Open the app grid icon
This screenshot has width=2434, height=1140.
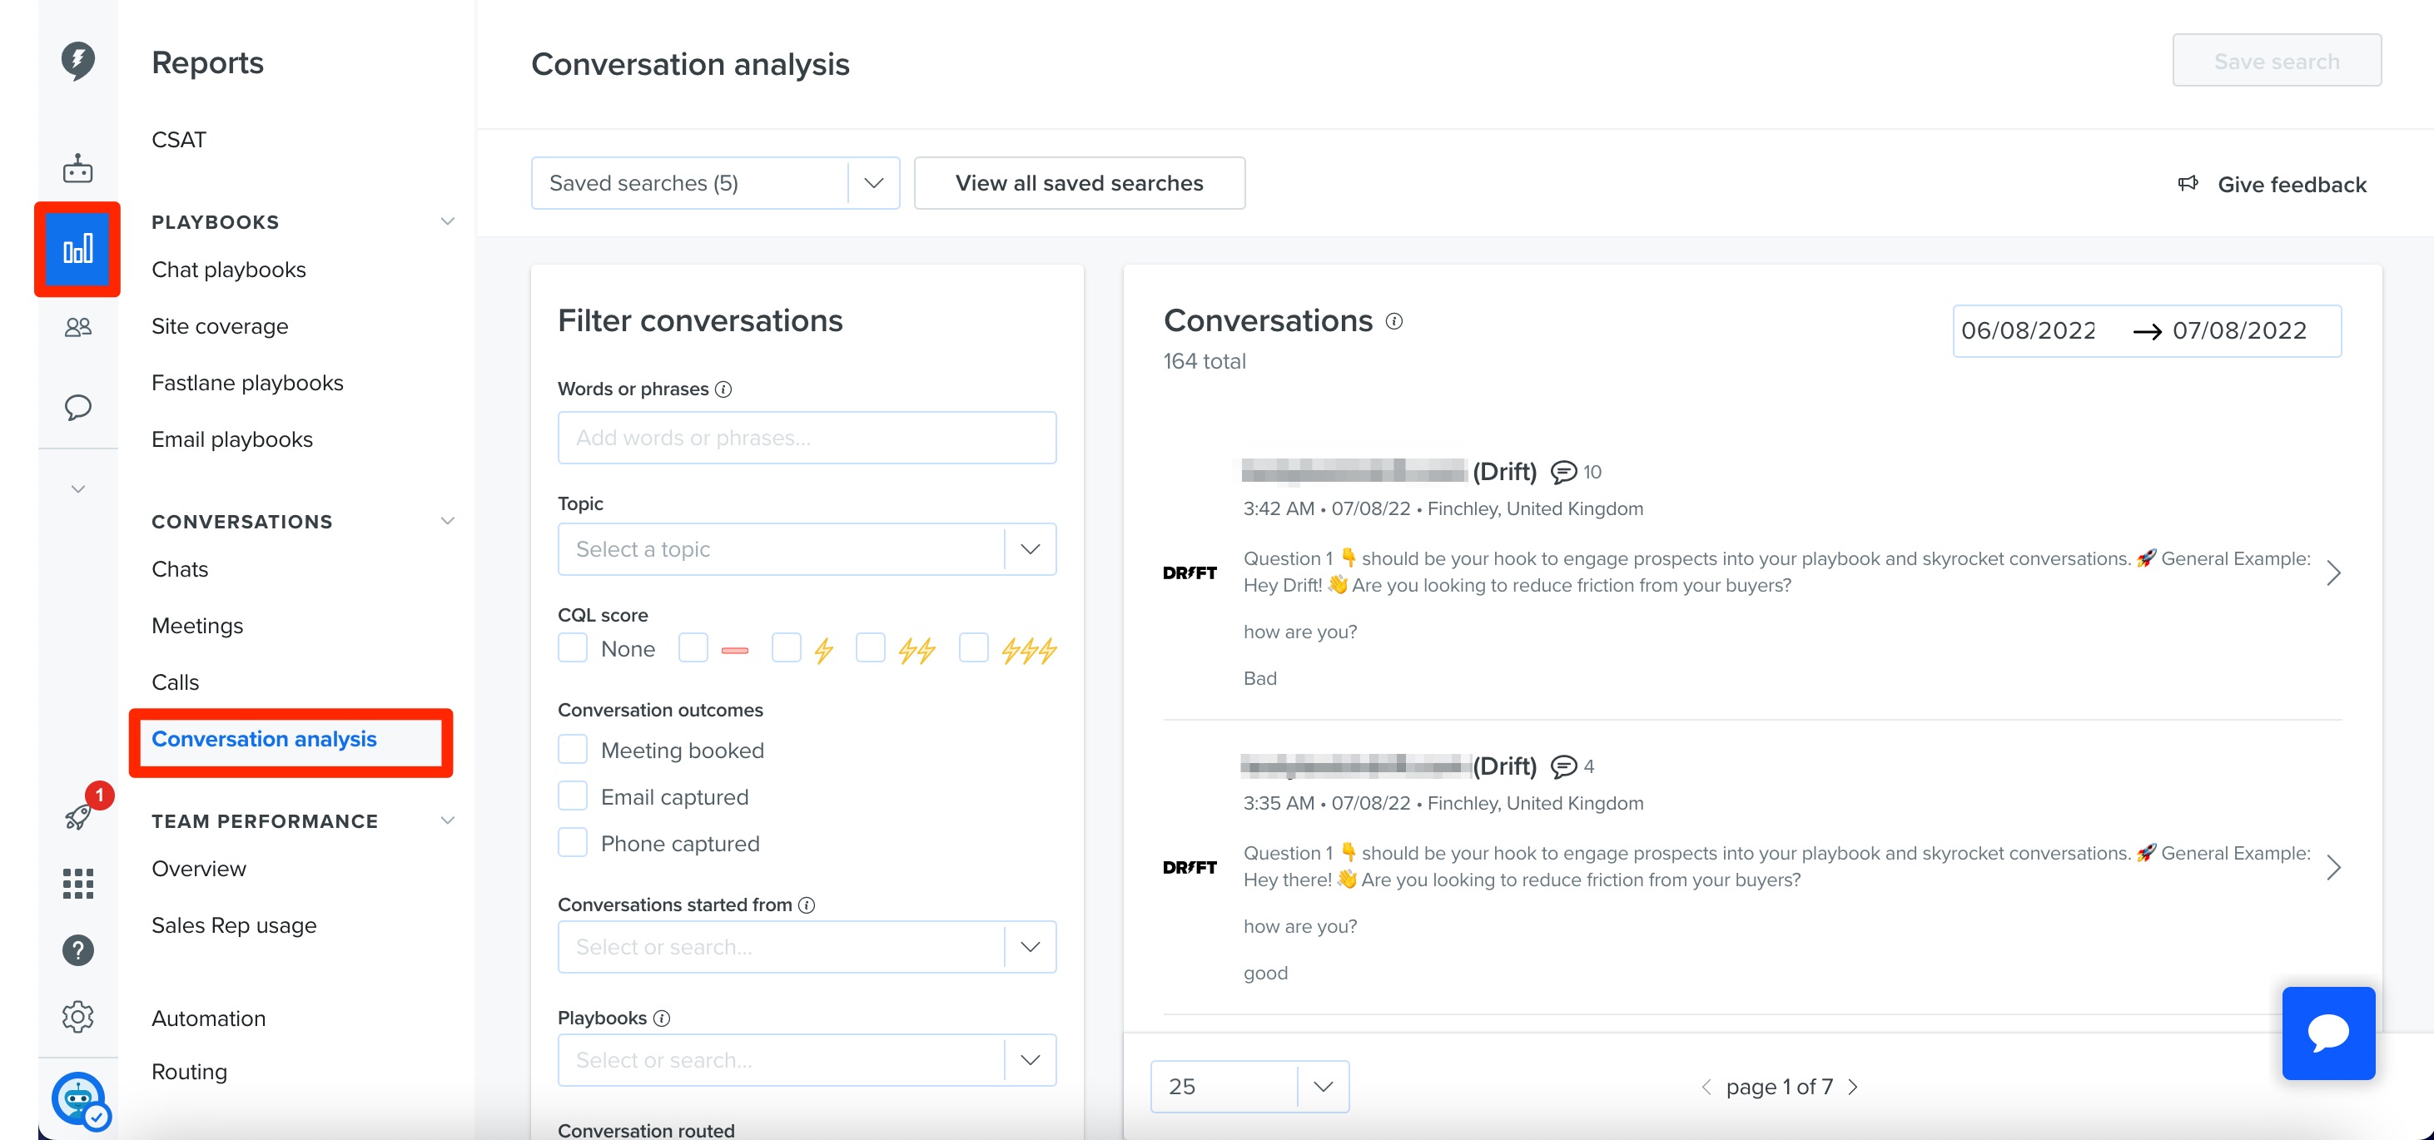click(x=77, y=884)
